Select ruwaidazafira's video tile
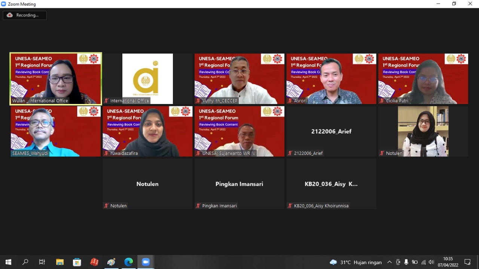The image size is (479, 269). click(x=147, y=131)
